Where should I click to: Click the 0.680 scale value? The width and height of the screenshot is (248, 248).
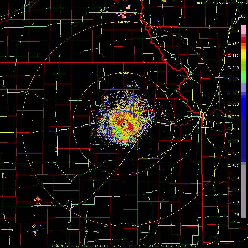point(233,104)
